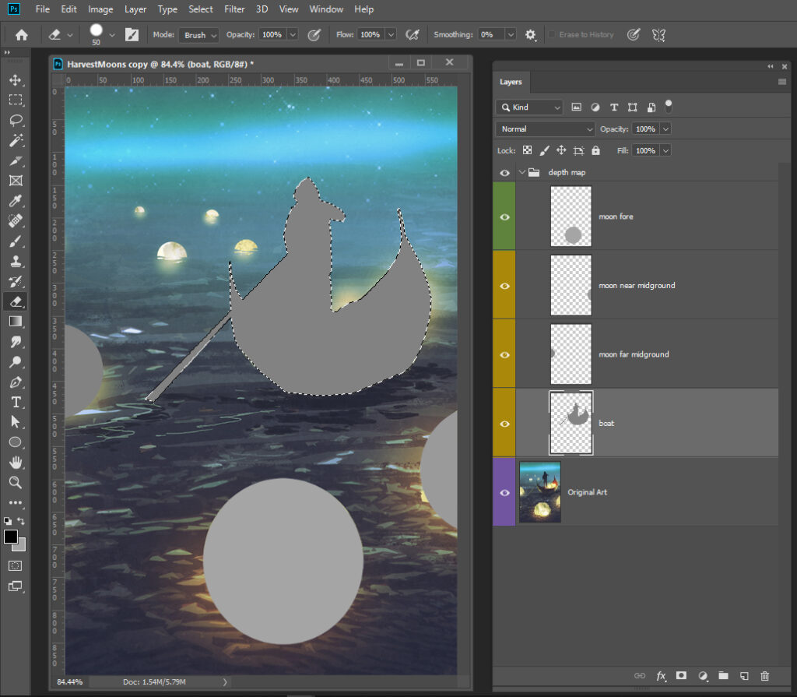Select the Lasso tool
Image resolution: width=797 pixels, height=697 pixels.
pyautogui.click(x=15, y=120)
